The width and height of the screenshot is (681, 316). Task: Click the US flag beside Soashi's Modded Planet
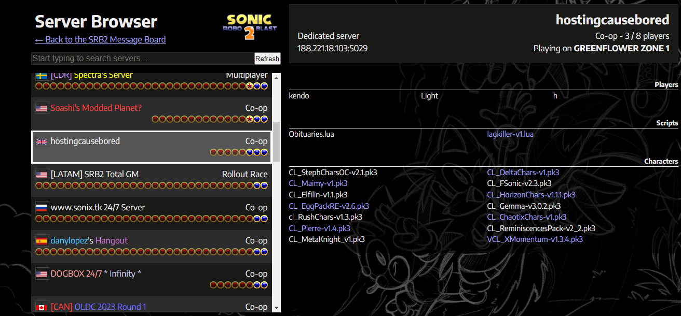[42, 108]
